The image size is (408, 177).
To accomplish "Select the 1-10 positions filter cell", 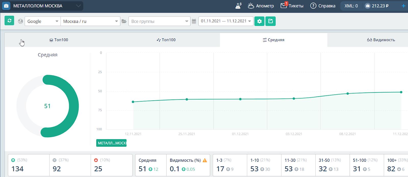I will [x=264, y=165].
